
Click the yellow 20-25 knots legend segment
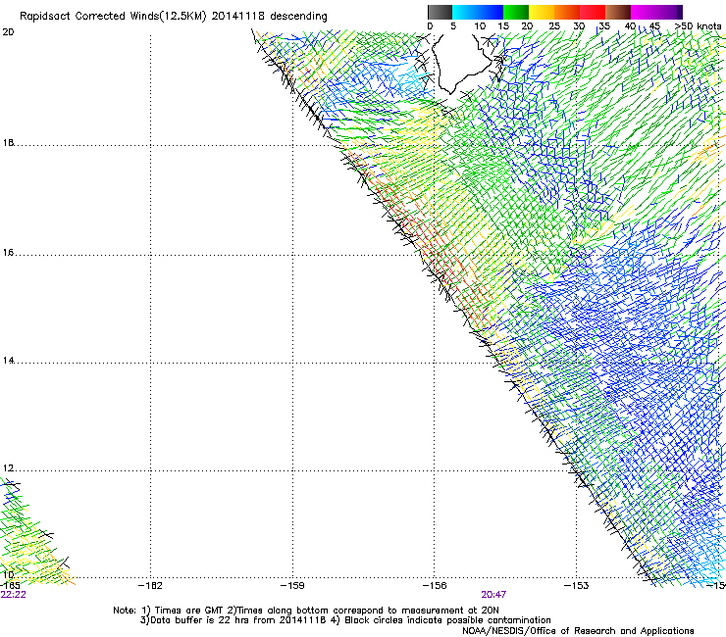pyautogui.click(x=542, y=12)
